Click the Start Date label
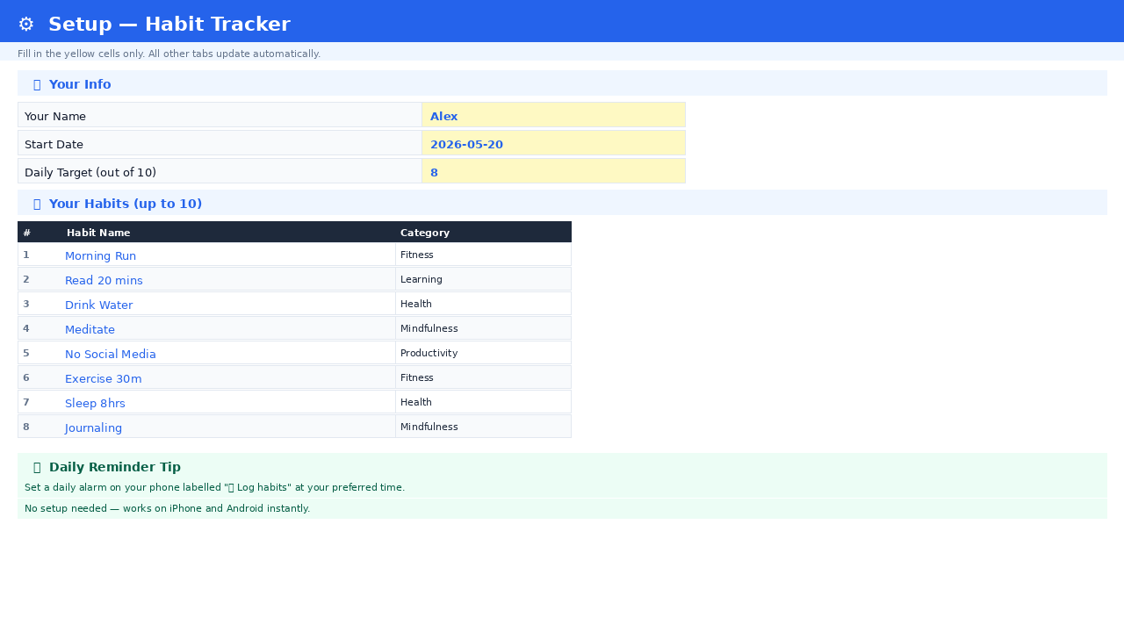The height and width of the screenshot is (632, 1124). (54, 144)
